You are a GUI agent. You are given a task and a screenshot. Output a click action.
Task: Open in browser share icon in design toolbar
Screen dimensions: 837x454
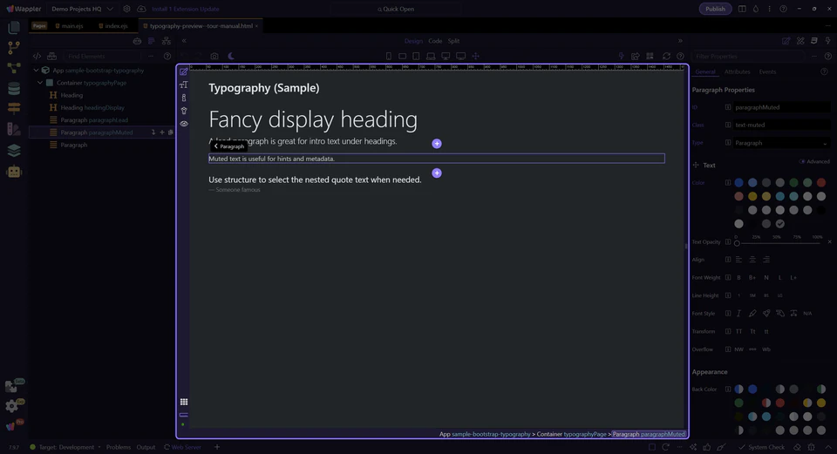click(x=636, y=56)
